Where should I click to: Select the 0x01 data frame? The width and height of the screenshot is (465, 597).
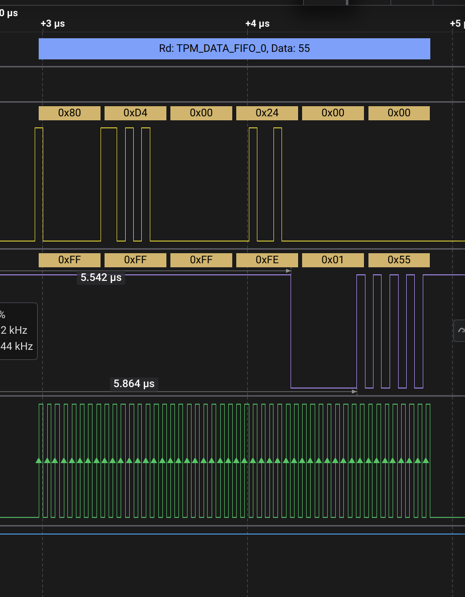(333, 260)
